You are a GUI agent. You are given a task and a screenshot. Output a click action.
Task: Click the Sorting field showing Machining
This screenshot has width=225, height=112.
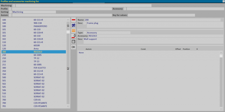coord(34,12)
